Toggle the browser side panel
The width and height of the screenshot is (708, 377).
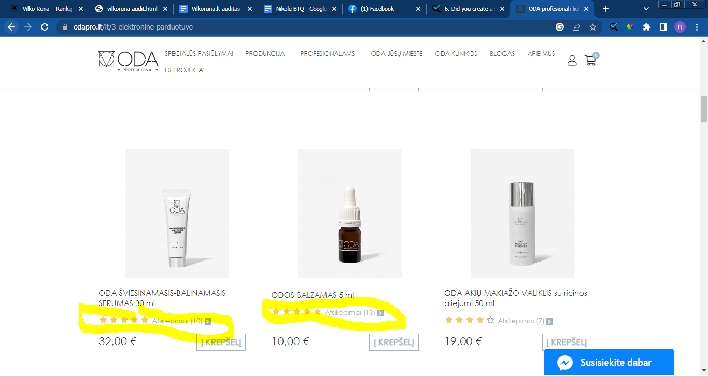(x=663, y=27)
